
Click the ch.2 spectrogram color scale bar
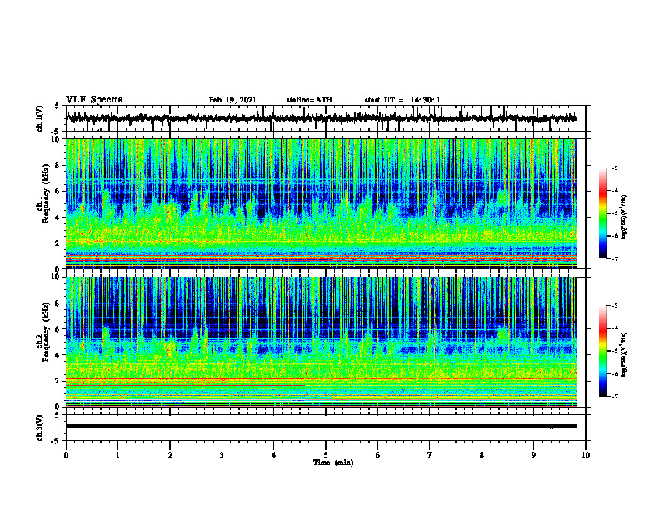(603, 351)
